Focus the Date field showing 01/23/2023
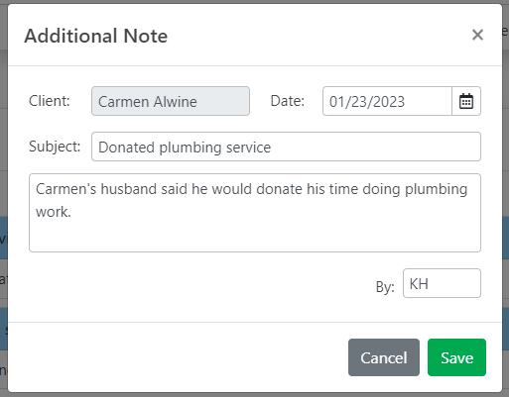 pos(387,101)
